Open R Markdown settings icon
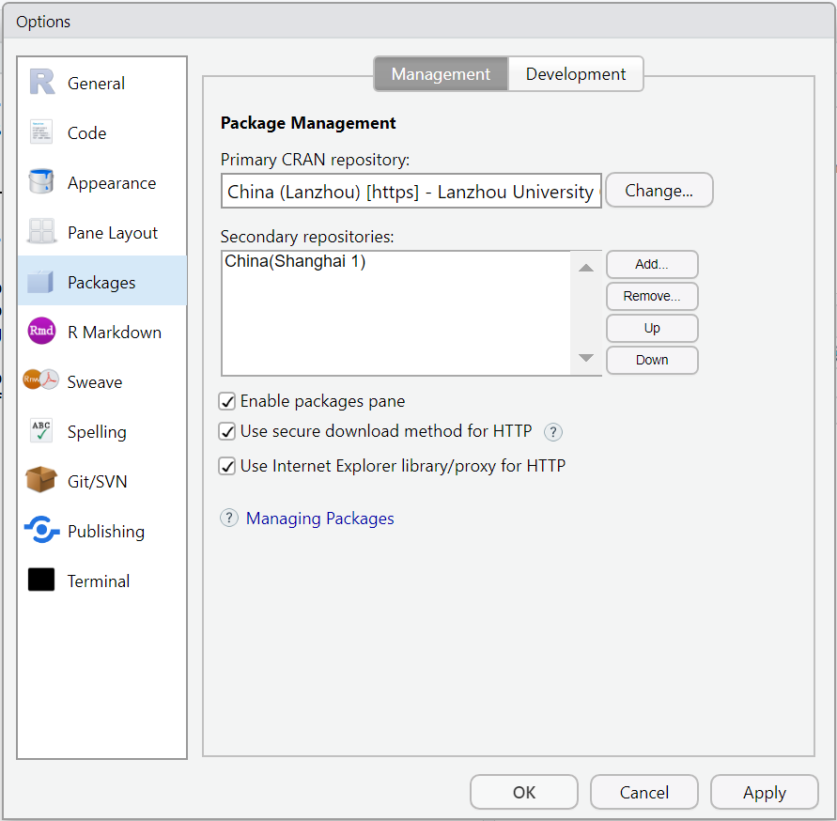The width and height of the screenshot is (837, 821). (41, 332)
